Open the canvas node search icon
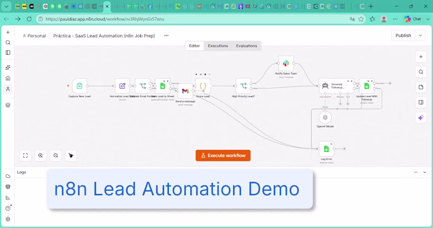433x228 pixels. (x=421, y=72)
